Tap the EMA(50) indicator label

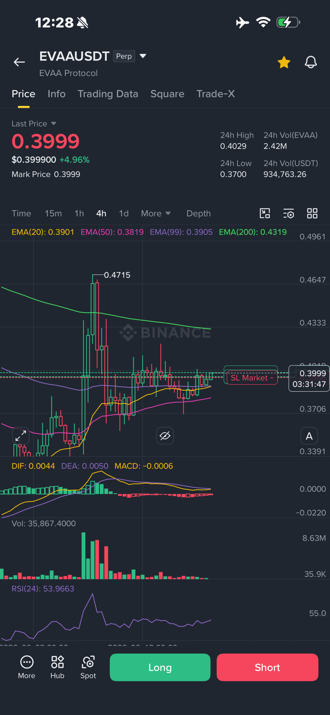112,232
